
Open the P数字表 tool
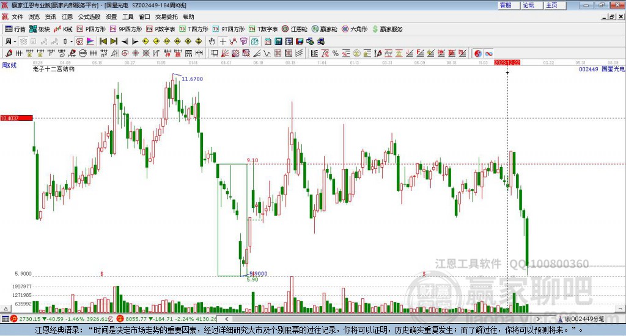coord(161,29)
